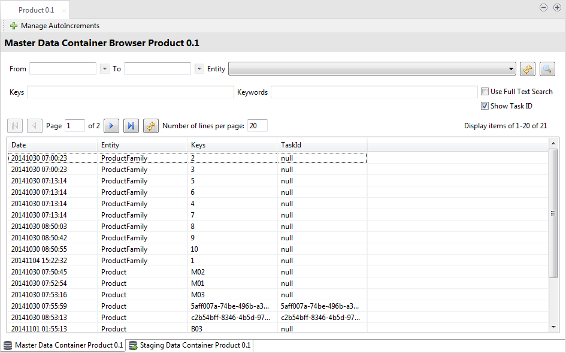This screenshot has height=353, width=566.
Task: Click the pagination refresh icon
Action: (x=150, y=126)
